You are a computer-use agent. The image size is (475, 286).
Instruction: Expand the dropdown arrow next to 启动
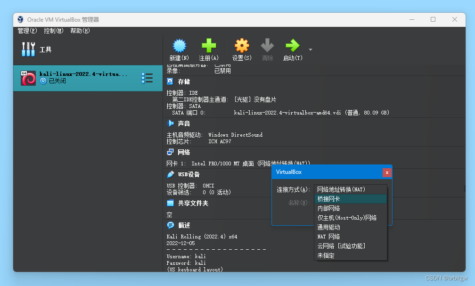311,49
